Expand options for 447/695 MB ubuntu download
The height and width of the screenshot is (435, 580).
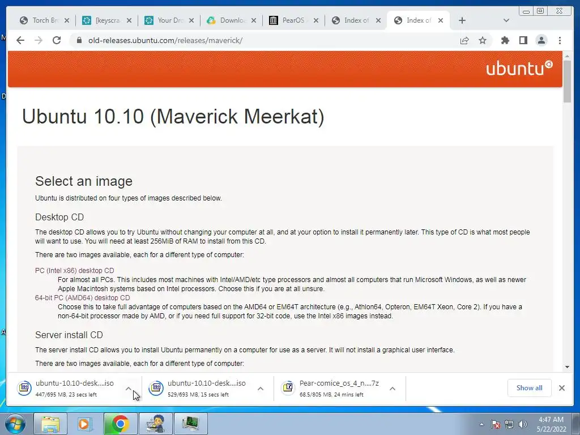[x=129, y=389]
